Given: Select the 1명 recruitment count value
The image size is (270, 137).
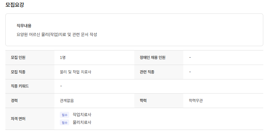Looking at the screenshot, I should (x=63, y=58).
